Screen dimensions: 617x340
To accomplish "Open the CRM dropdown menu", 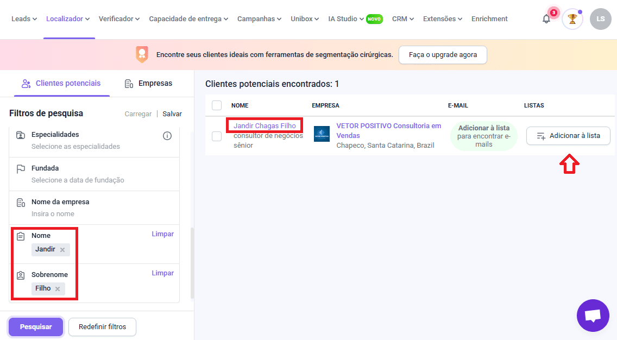I will pyautogui.click(x=402, y=19).
